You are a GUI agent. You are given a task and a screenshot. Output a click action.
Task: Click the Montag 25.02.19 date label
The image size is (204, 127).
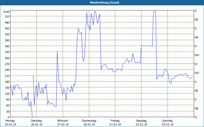10,122
